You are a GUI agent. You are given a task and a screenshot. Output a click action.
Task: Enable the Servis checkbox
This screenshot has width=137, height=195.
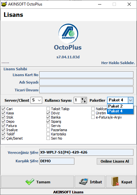[x=48, y=126]
